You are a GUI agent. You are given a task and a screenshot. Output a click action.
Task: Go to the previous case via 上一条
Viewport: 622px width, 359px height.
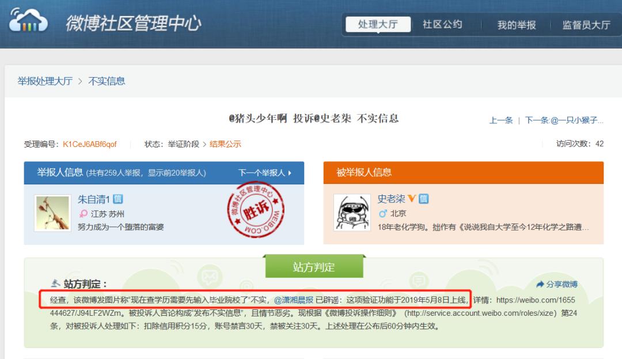[500, 120]
